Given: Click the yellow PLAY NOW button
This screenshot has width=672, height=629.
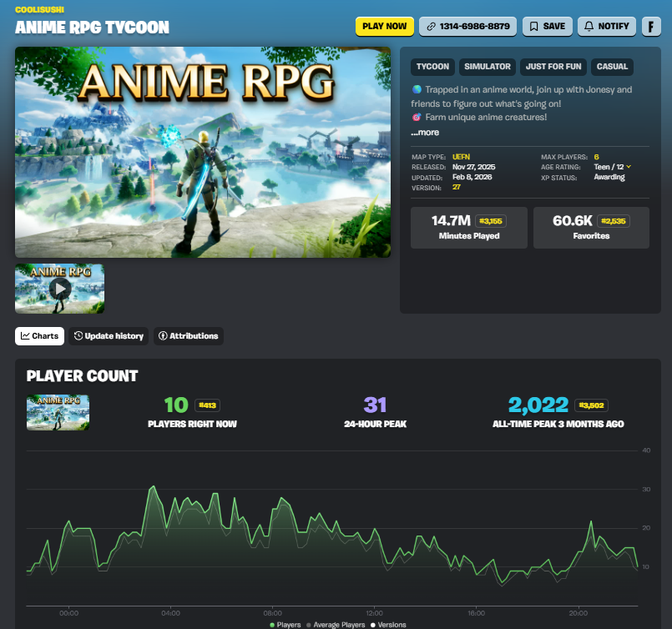Looking at the screenshot, I should [385, 27].
